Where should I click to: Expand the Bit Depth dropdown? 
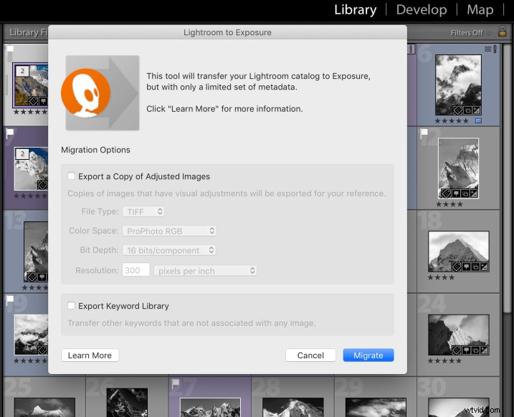169,250
